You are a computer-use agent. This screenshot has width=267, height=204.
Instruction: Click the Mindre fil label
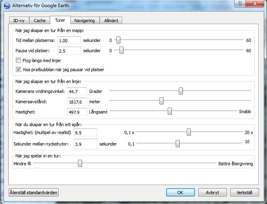click(22, 164)
